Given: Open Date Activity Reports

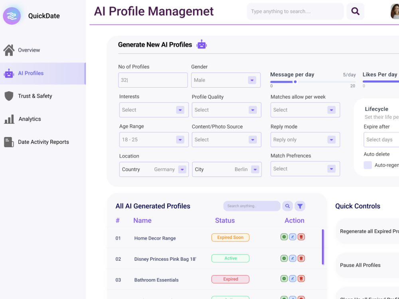Looking at the screenshot, I should 43,142.
